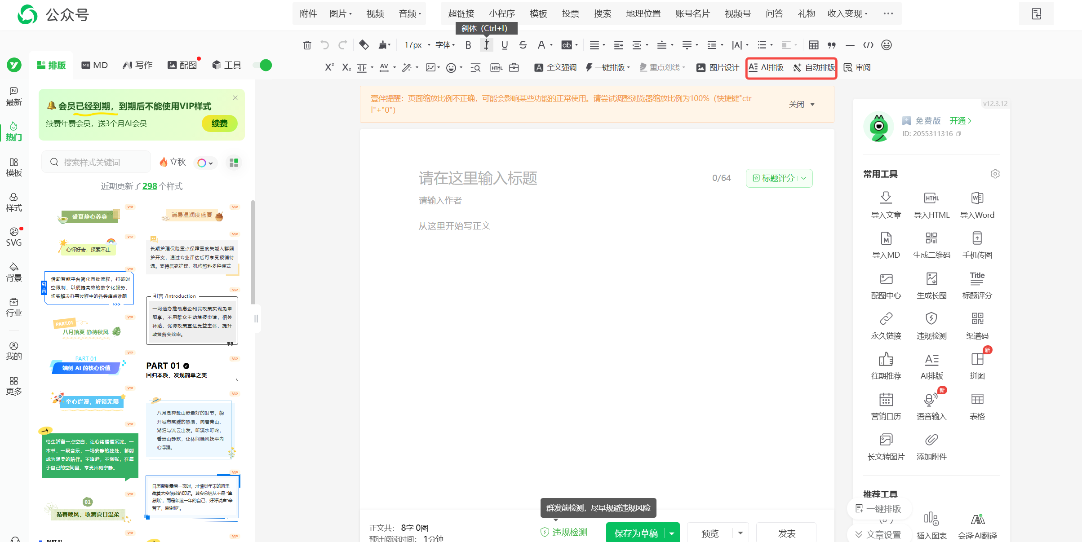
Task: Open the 字体 font dropdown
Action: point(445,45)
